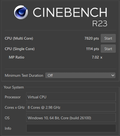Click the CPU (Multi Core) label
Viewport: 120px width, 136px height.
coord(19,38)
